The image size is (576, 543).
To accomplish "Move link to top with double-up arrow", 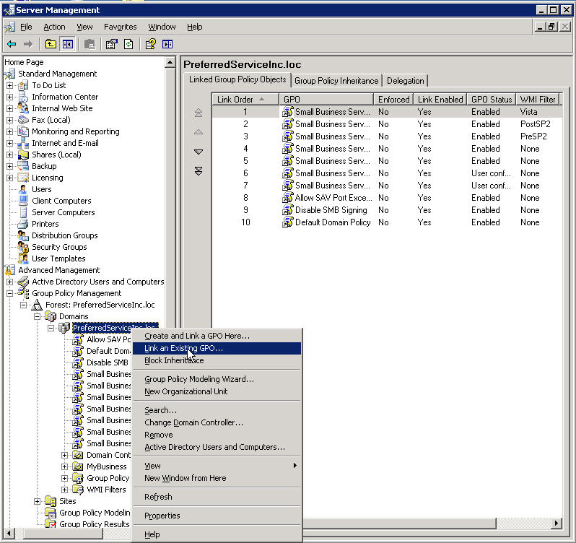I will [x=198, y=113].
